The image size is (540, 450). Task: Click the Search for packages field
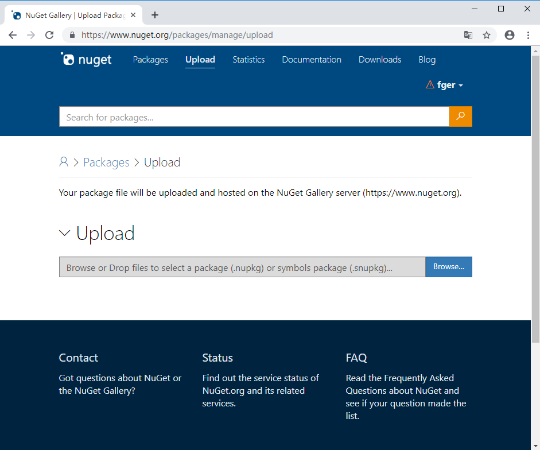[254, 117]
